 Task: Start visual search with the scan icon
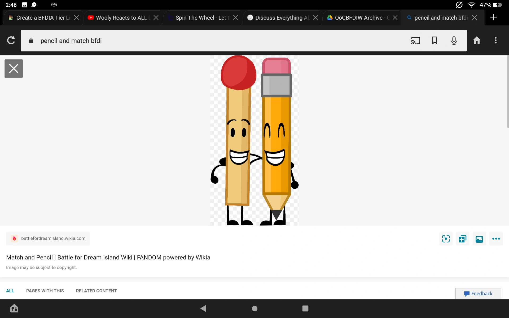point(446,239)
